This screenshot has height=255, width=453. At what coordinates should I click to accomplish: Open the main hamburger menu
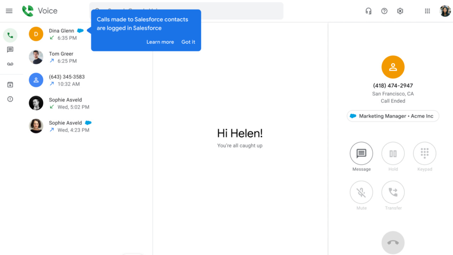click(9, 11)
